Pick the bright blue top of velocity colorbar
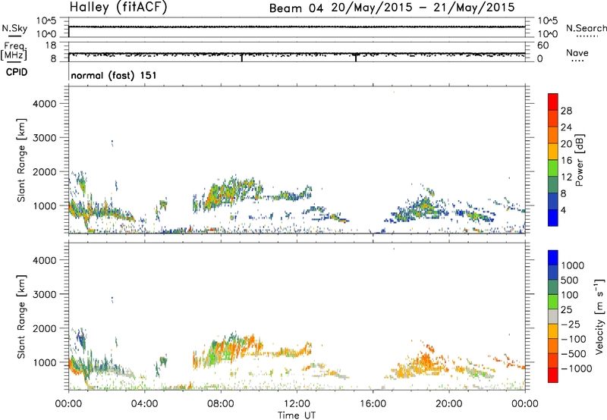 click(x=553, y=258)
